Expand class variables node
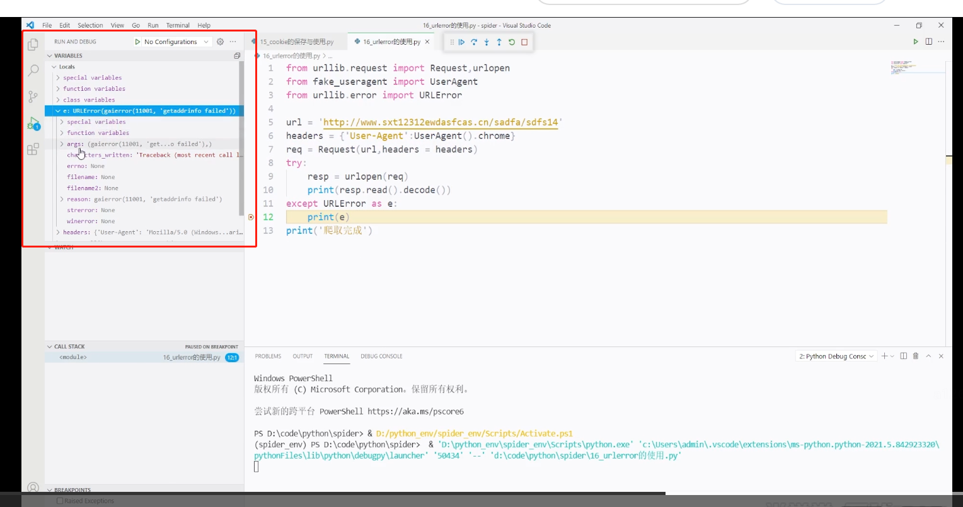The height and width of the screenshot is (507, 963). pyautogui.click(x=58, y=100)
